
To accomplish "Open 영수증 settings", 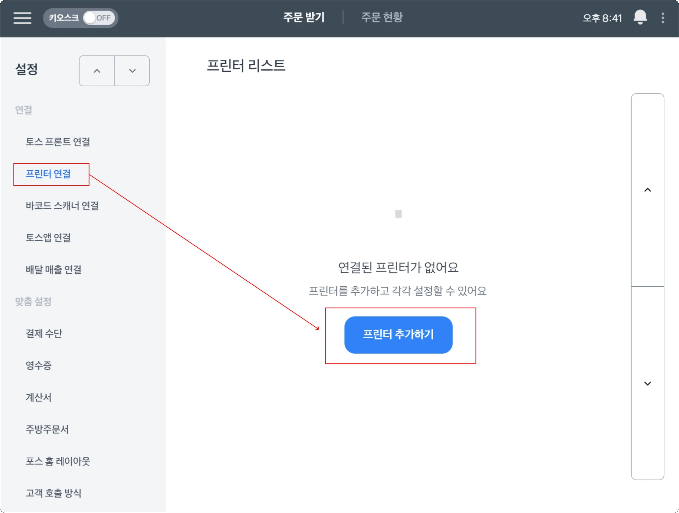I will 39,366.
